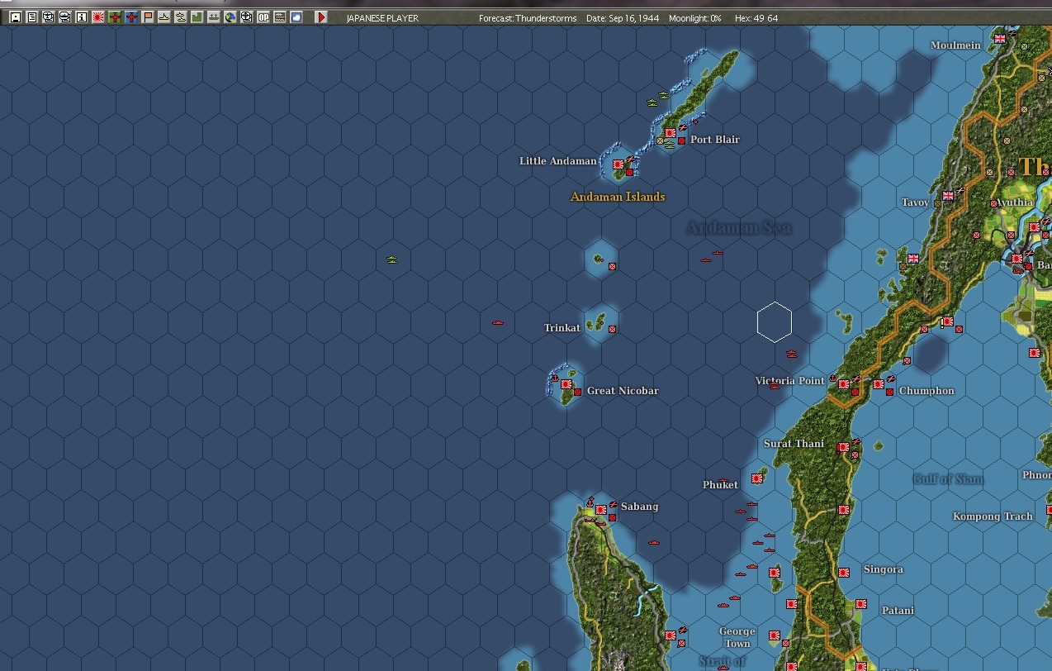Select the Japanese base flag at Singora
Screen dimensions: 1052x671
(844, 573)
